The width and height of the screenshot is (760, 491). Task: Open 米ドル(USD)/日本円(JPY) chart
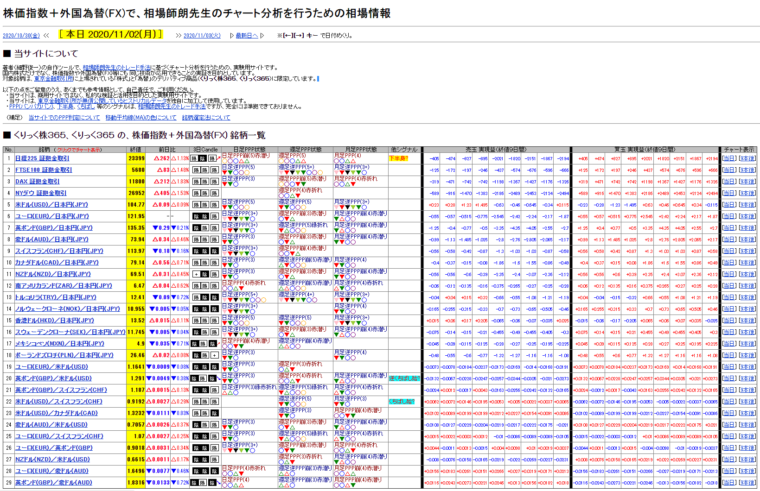pos(51,205)
